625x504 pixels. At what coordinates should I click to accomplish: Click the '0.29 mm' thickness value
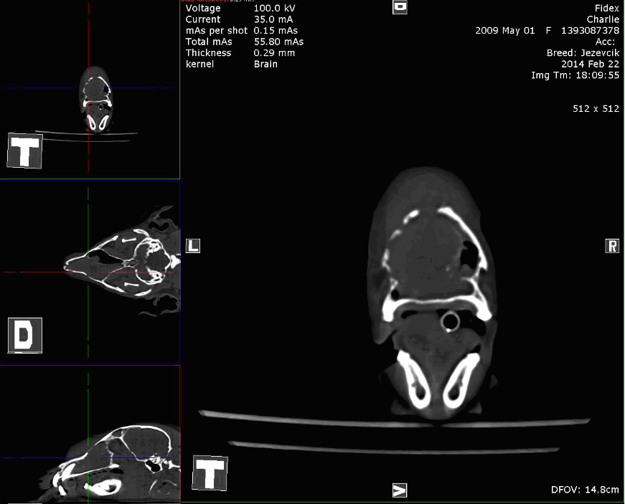click(274, 53)
